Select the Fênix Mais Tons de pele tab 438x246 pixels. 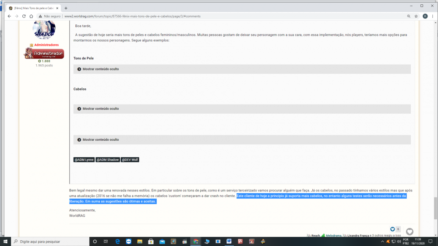pyautogui.click(x=34, y=8)
